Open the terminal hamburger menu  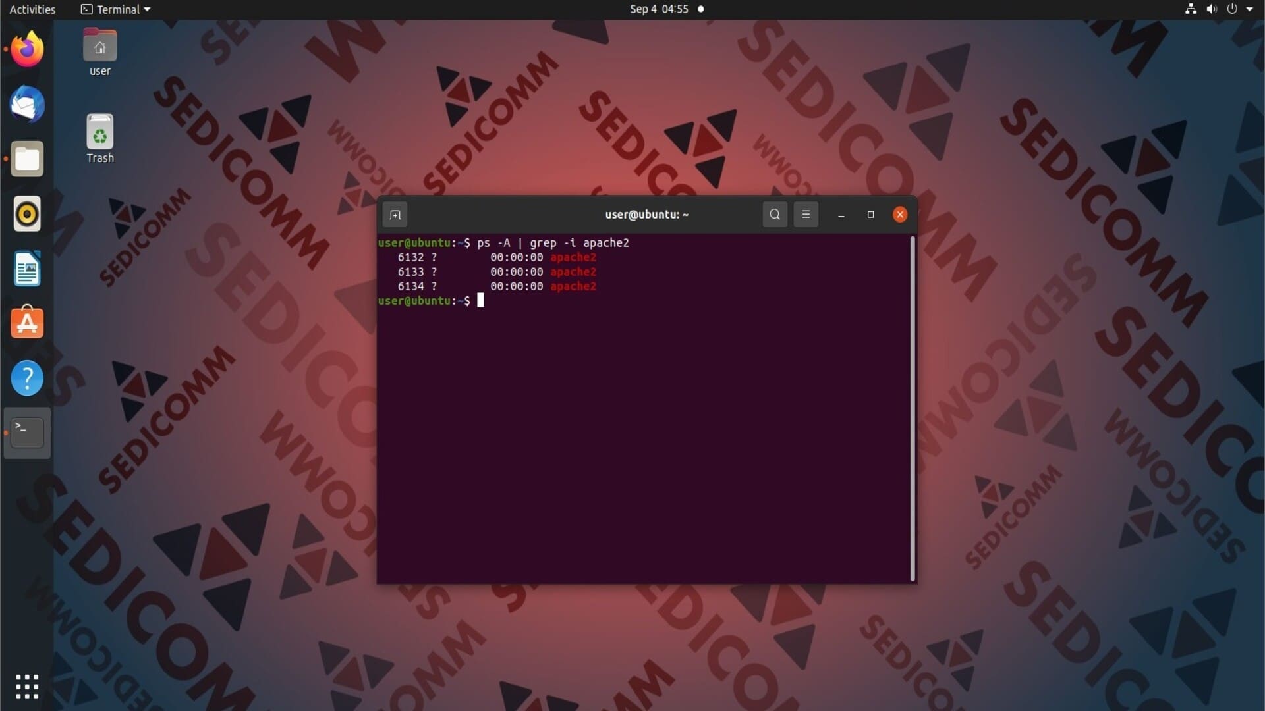point(806,215)
